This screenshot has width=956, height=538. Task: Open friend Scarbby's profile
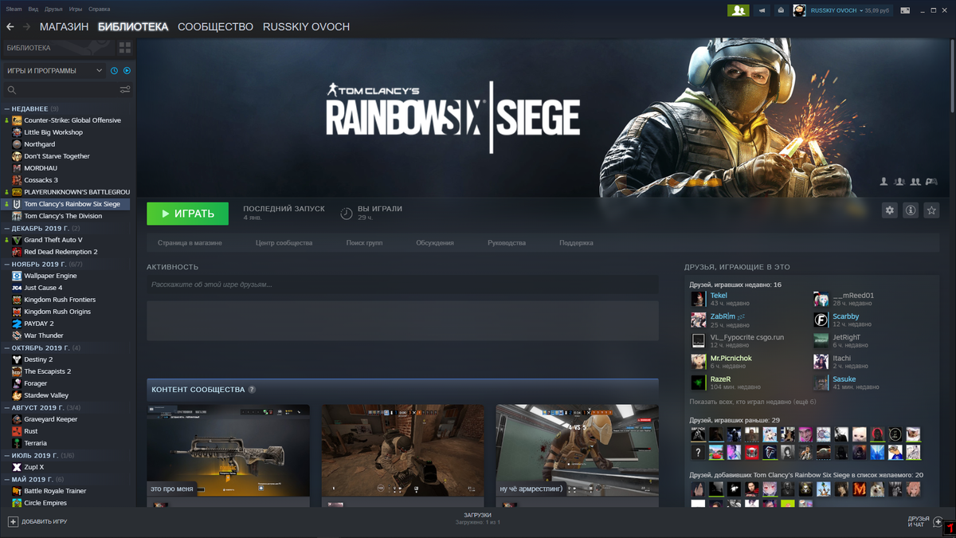click(x=846, y=316)
